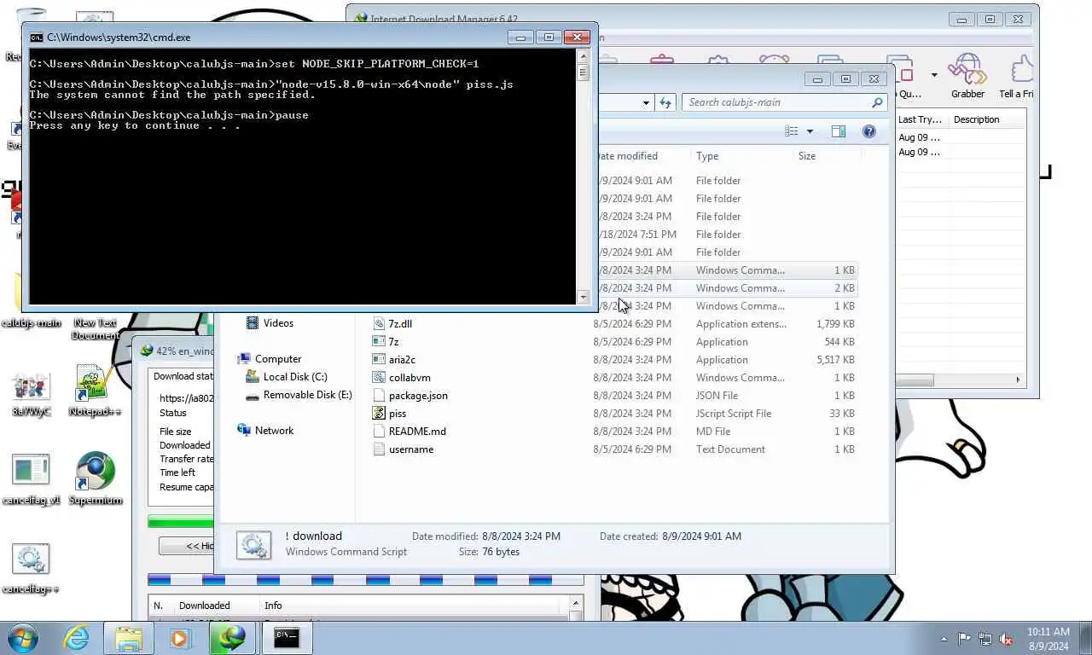Select Computer in the navigation pane
Image resolution: width=1092 pixels, height=655 pixels.
coord(278,359)
